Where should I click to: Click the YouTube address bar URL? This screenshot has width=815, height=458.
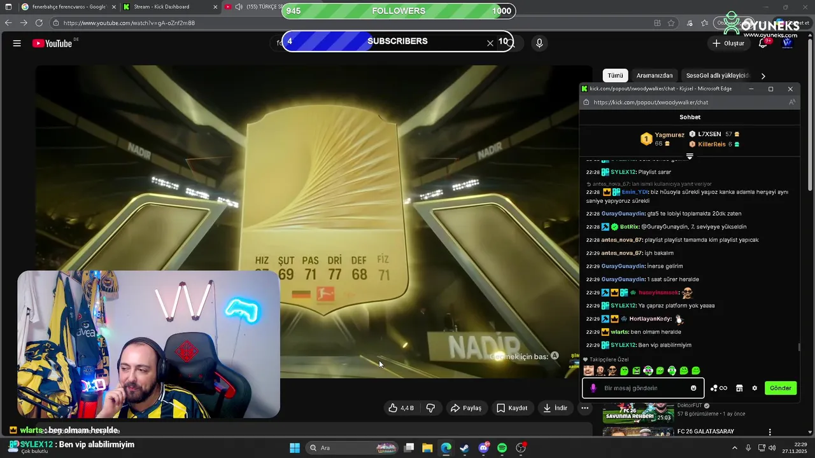click(129, 23)
